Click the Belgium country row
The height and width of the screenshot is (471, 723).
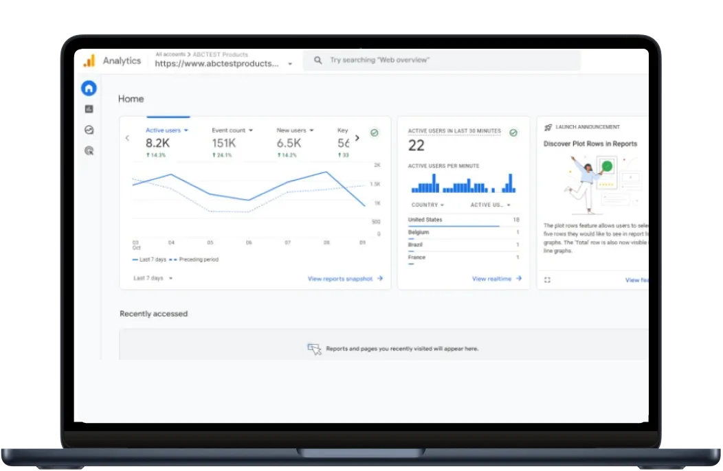click(x=463, y=233)
